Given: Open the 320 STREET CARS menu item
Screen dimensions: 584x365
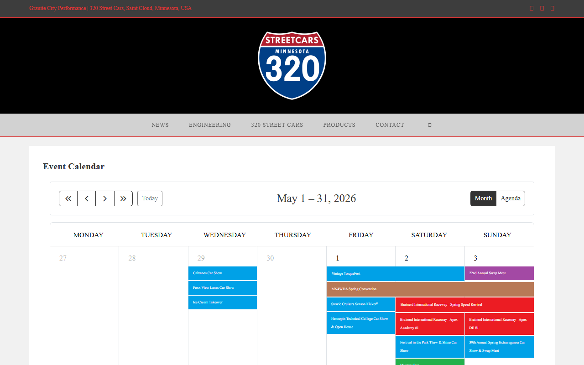Looking at the screenshot, I should (277, 125).
